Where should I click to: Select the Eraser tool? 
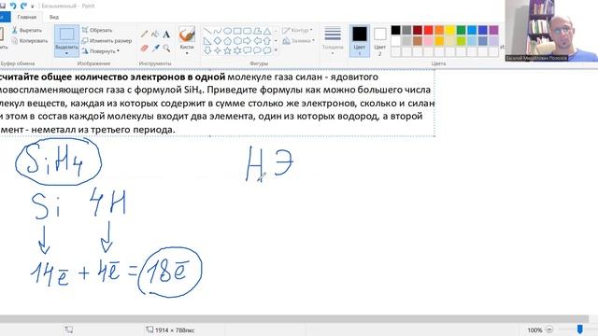(x=144, y=48)
